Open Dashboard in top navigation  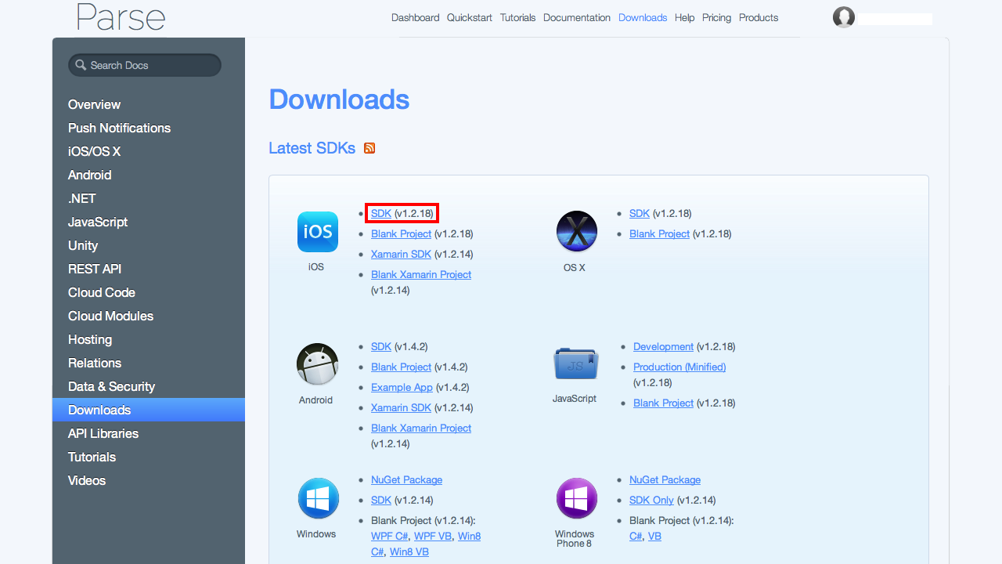(x=416, y=17)
